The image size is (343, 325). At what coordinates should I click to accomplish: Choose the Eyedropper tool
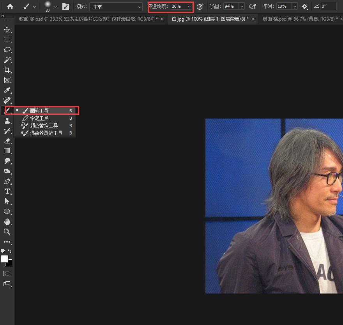click(x=7, y=90)
